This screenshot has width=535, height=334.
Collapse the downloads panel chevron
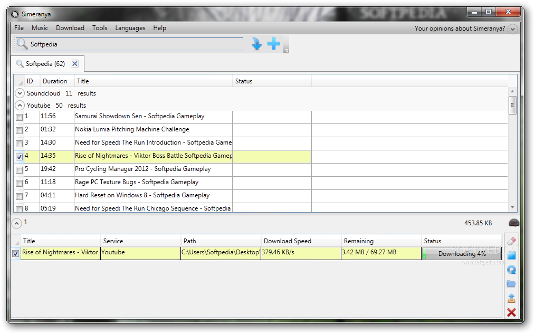(x=16, y=223)
